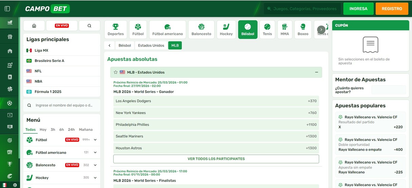Screen dimensions: 412x188
Task: Select the Todas time filter tab
Action: [x=31, y=129]
